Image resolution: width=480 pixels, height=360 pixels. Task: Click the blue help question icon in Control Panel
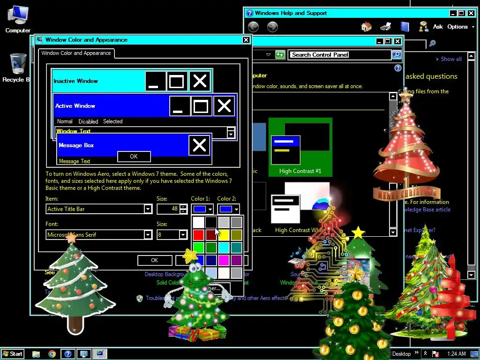point(397,68)
